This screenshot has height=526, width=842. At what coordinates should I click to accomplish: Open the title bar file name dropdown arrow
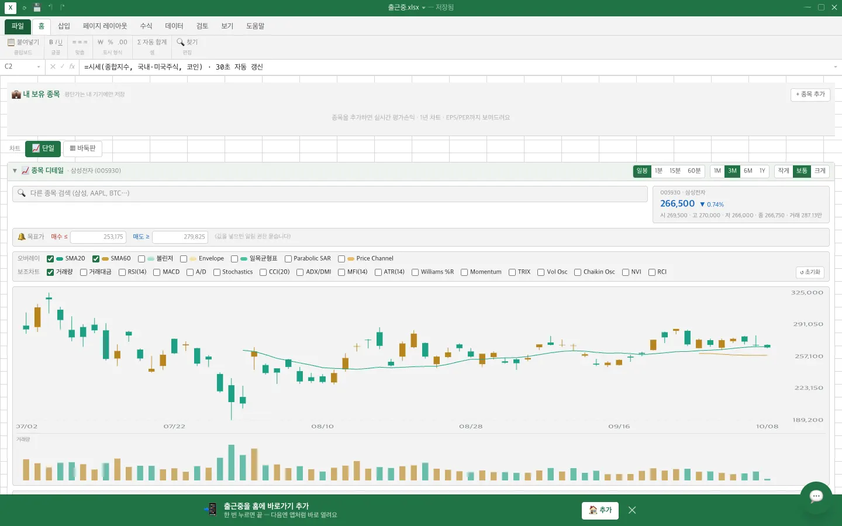pyautogui.click(x=423, y=8)
